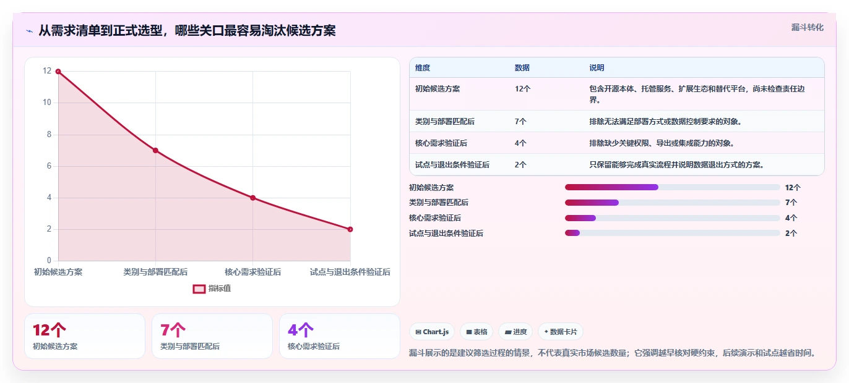Screen dimensions: 849x383
Task: Click the 7个 value beside the progress bar
Action: [791, 203]
